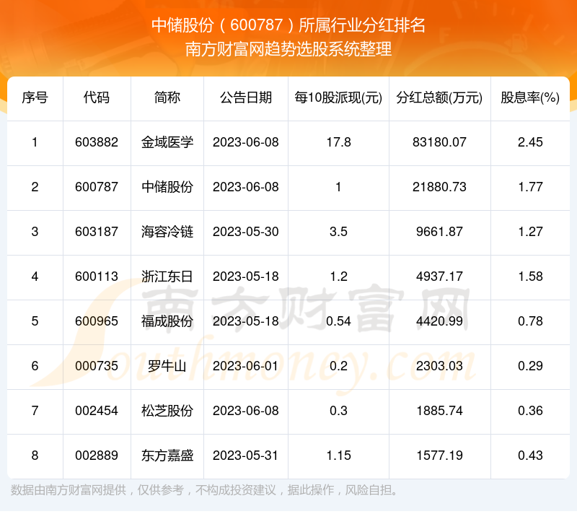Click dividend yield 1.58
This screenshot has height=527, width=577.
click(530, 276)
